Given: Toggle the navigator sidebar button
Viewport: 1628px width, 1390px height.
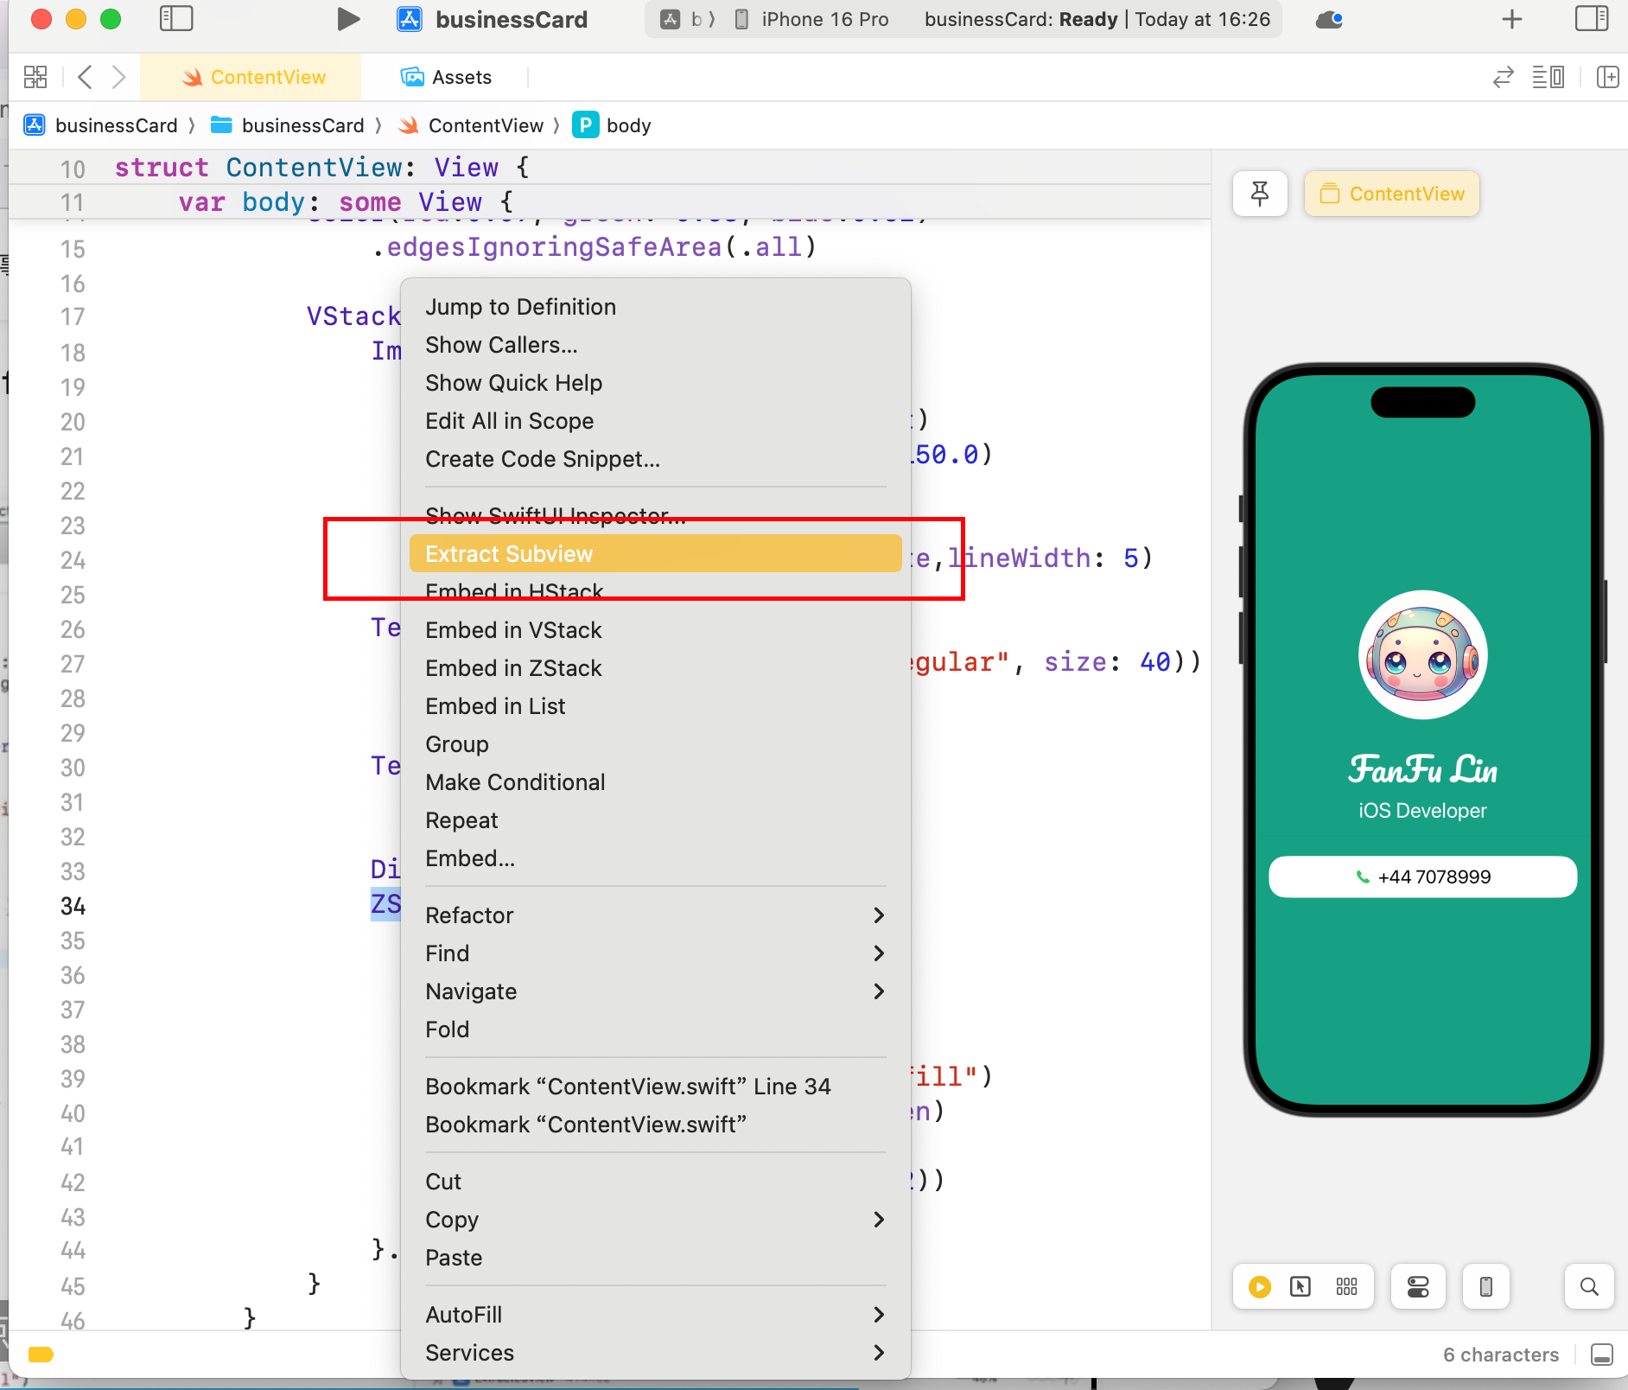Looking at the screenshot, I should (176, 19).
